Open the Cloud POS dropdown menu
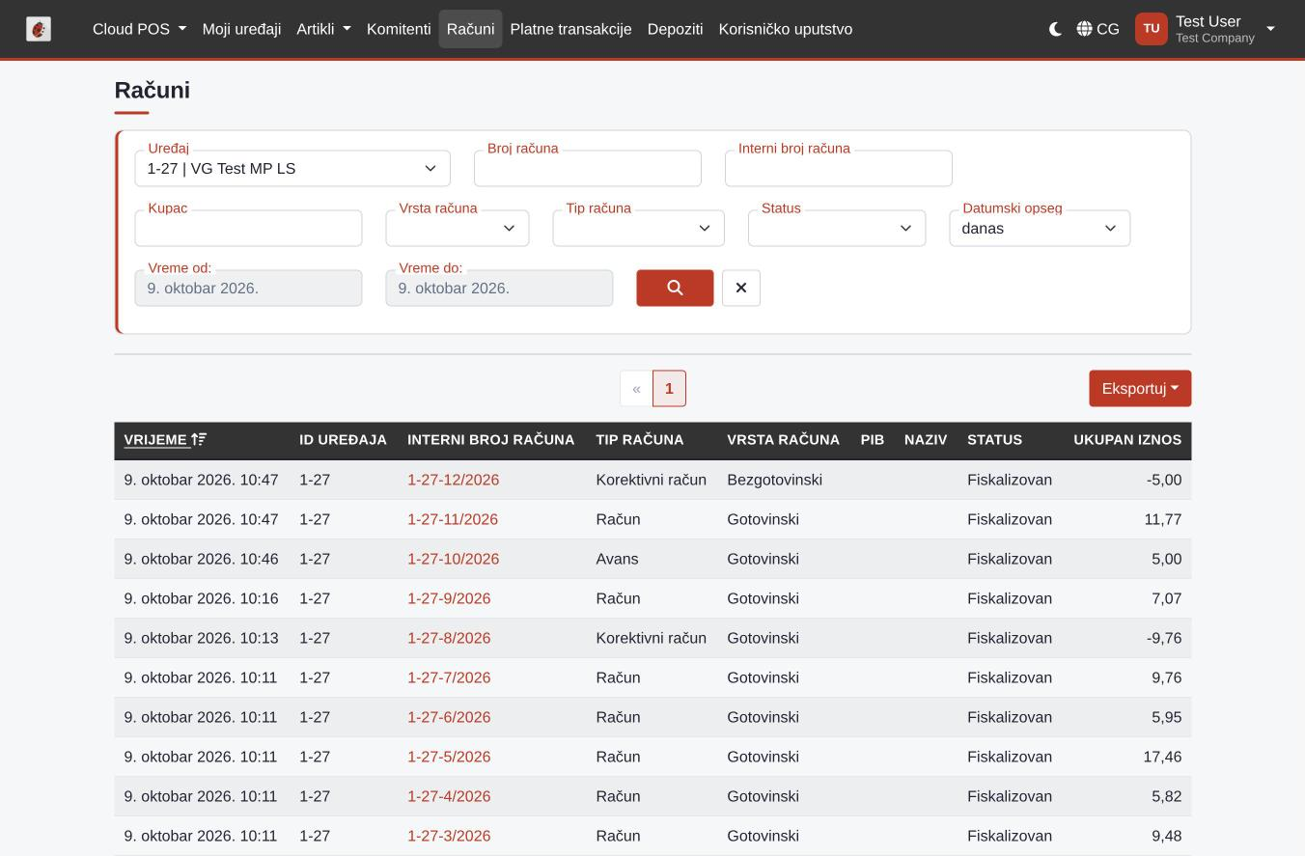The image size is (1305, 856). (140, 29)
